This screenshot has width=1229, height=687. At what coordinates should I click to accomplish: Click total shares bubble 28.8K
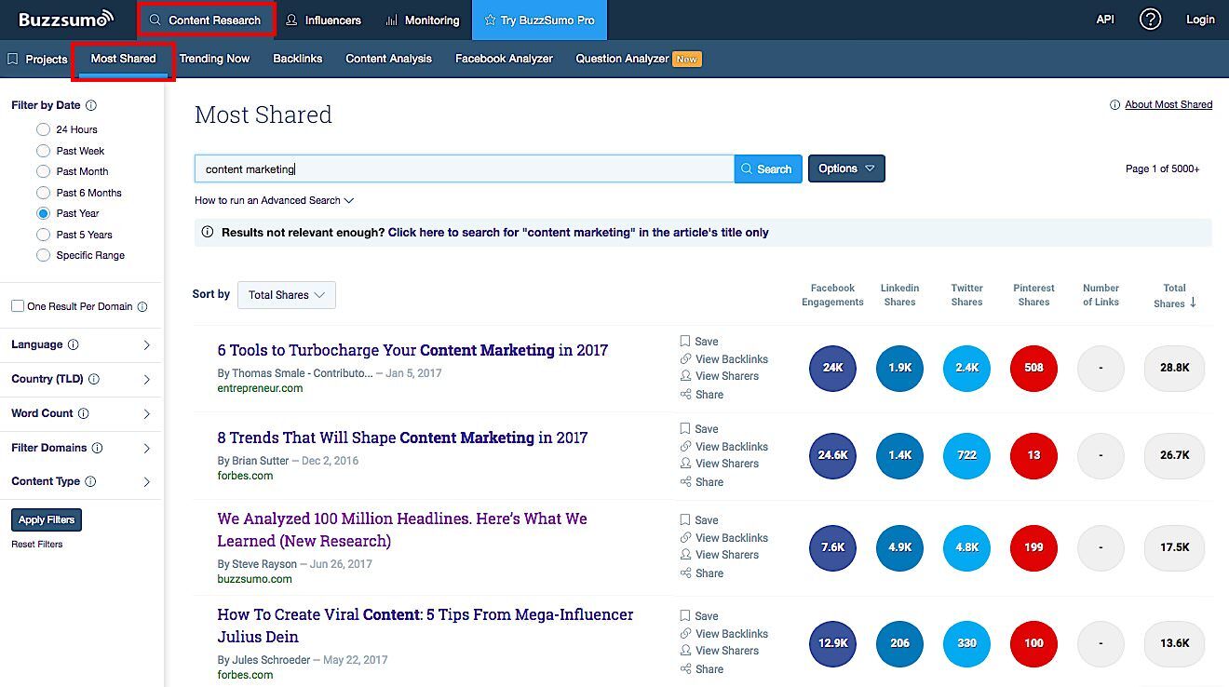pos(1174,368)
